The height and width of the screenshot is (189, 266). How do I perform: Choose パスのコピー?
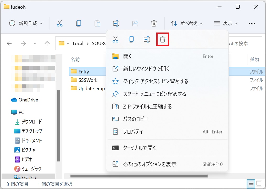167,119
